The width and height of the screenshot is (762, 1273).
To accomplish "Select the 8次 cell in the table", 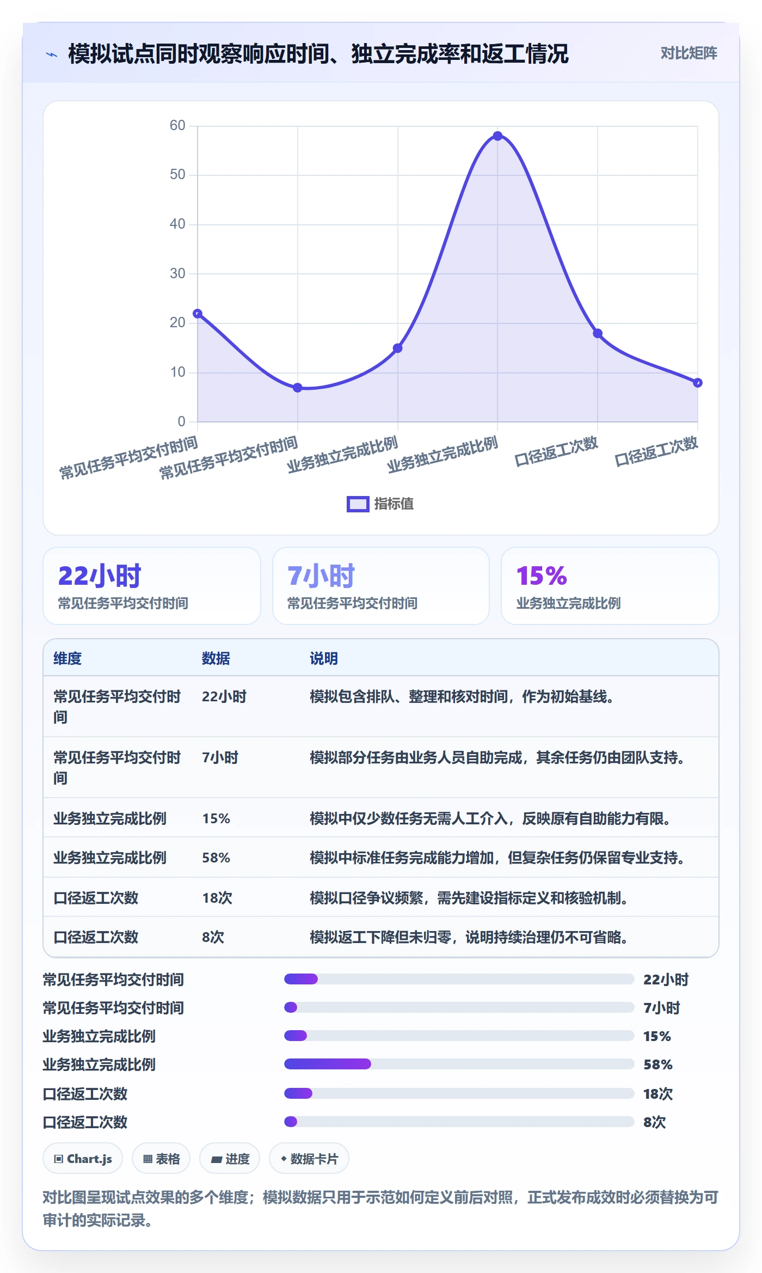I will click(213, 937).
